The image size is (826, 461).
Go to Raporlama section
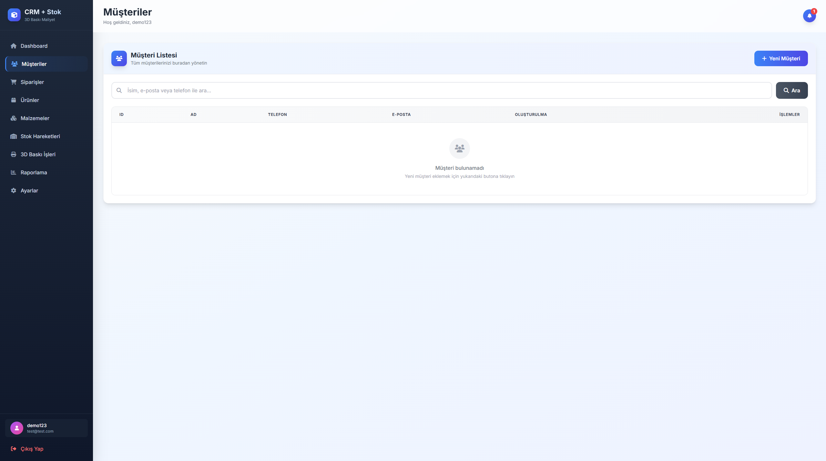coord(34,172)
